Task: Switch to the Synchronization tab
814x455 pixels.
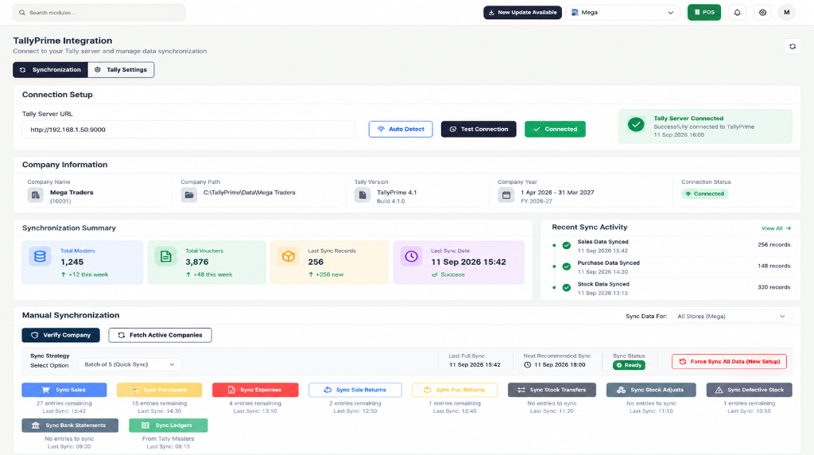Action: coord(50,69)
